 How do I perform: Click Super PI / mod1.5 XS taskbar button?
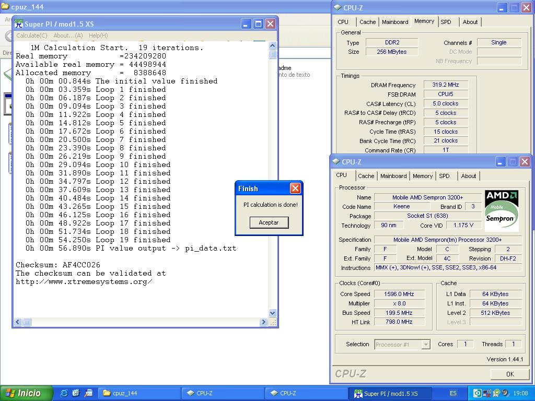coord(391,394)
